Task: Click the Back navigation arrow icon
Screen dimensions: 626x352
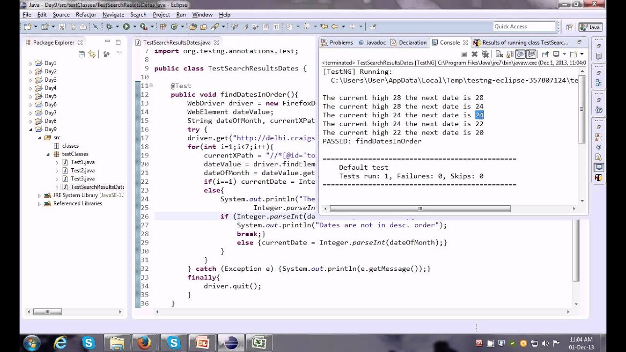Action: click(334, 27)
